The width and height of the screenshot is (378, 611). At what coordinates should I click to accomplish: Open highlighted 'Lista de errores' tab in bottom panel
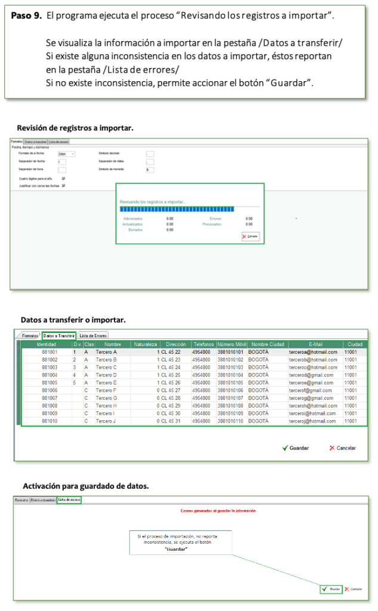tap(69, 499)
